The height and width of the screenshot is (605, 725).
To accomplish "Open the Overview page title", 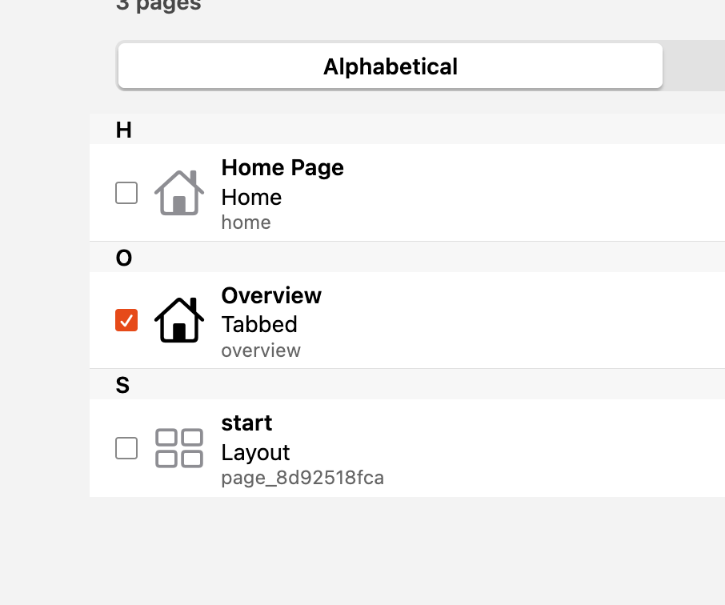I will pos(271,296).
